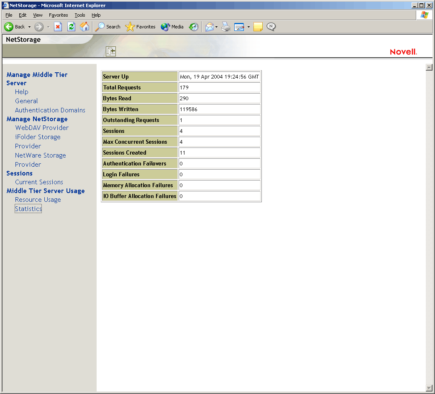Screen dimensions: 435x394
Task: Open the Tools menu
Action: 79,15
